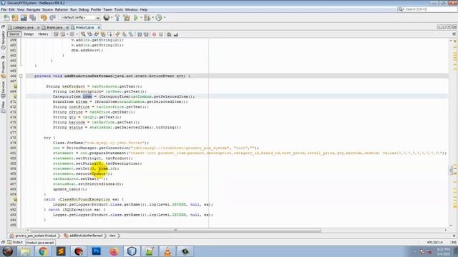Open the Window menu
The height and width of the screenshot is (257, 458).
[132, 9]
